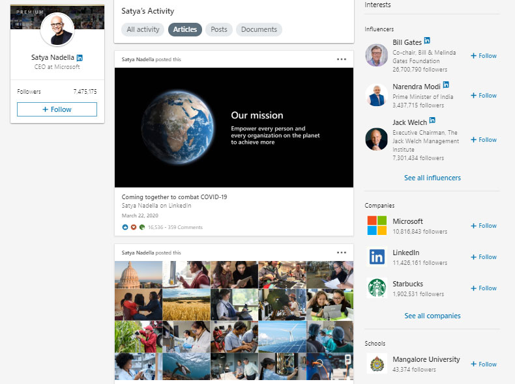Follow Jack Welch
Viewport: 515px width, 384px height.
pos(484,140)
